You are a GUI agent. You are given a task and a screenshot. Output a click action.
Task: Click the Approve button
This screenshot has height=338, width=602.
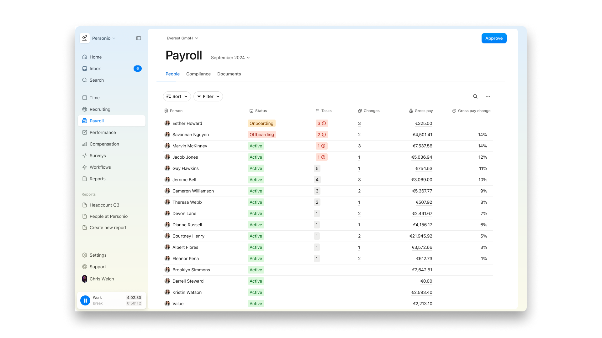point(494,38)
